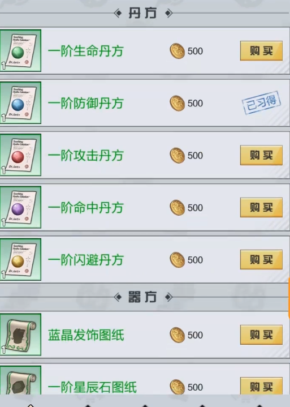
Task: Tap the 已习得 stamp on 一阶防御丹方
Action: 261,102
